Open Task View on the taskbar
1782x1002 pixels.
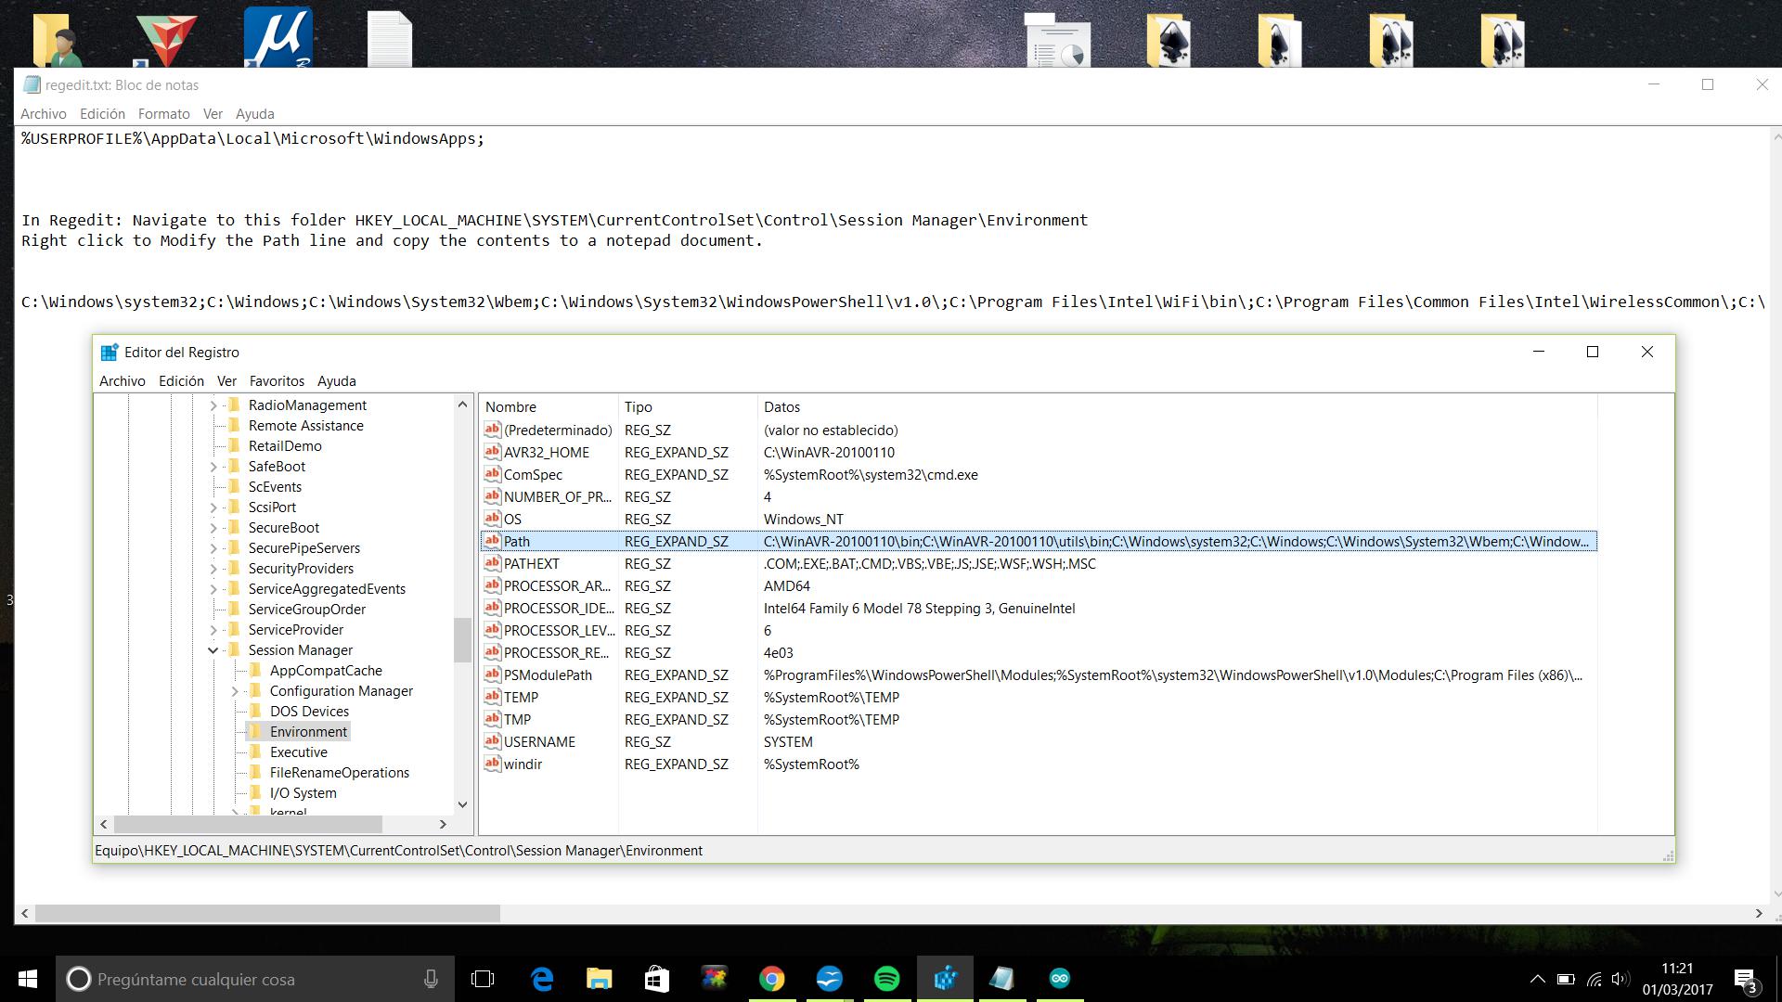483,979
